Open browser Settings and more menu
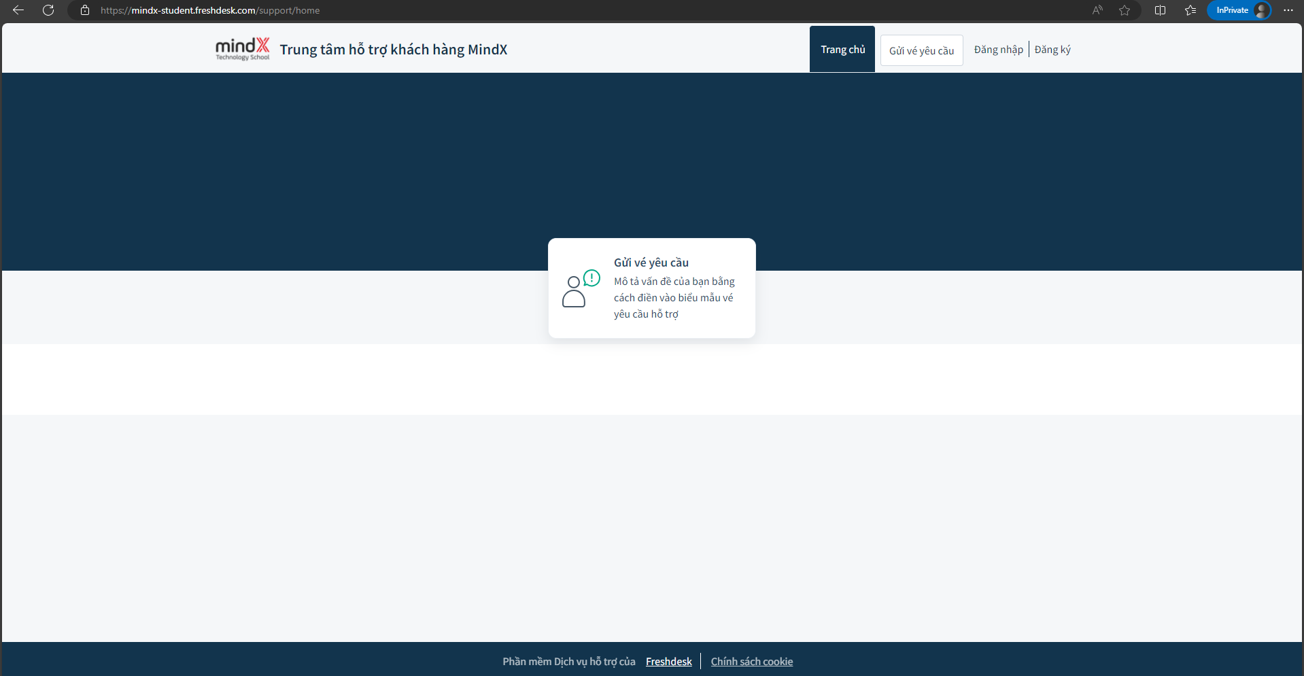 point(1288,10)
